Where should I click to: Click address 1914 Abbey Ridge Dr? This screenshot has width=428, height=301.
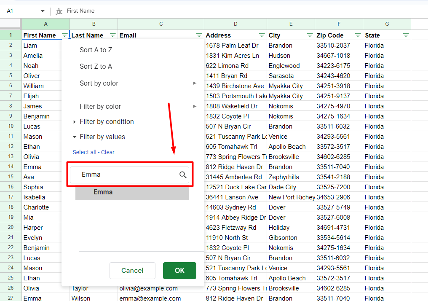(x=235, y=218)
